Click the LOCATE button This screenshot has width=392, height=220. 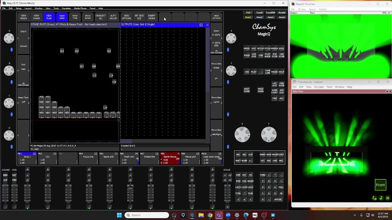[274, 84]
